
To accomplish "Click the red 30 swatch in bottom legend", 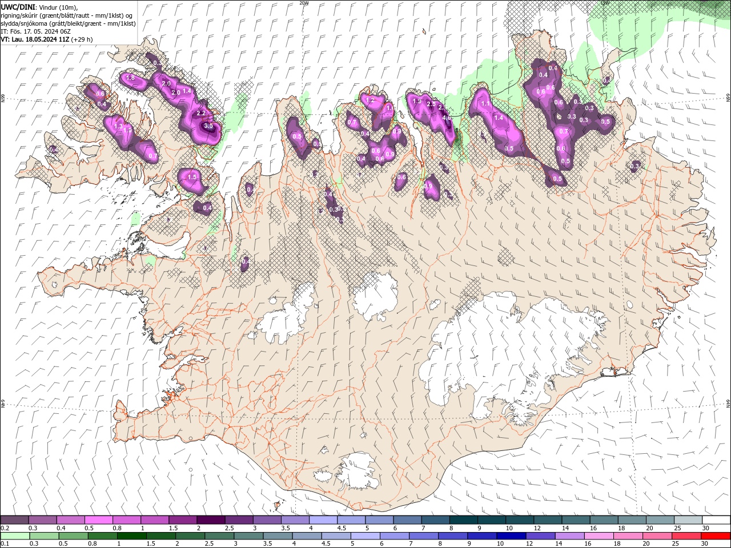I will coord(716,536).
